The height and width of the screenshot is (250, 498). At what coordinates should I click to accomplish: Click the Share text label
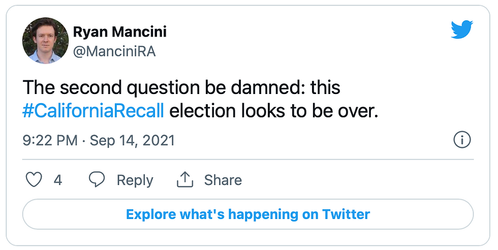click(x=223, y=180)
